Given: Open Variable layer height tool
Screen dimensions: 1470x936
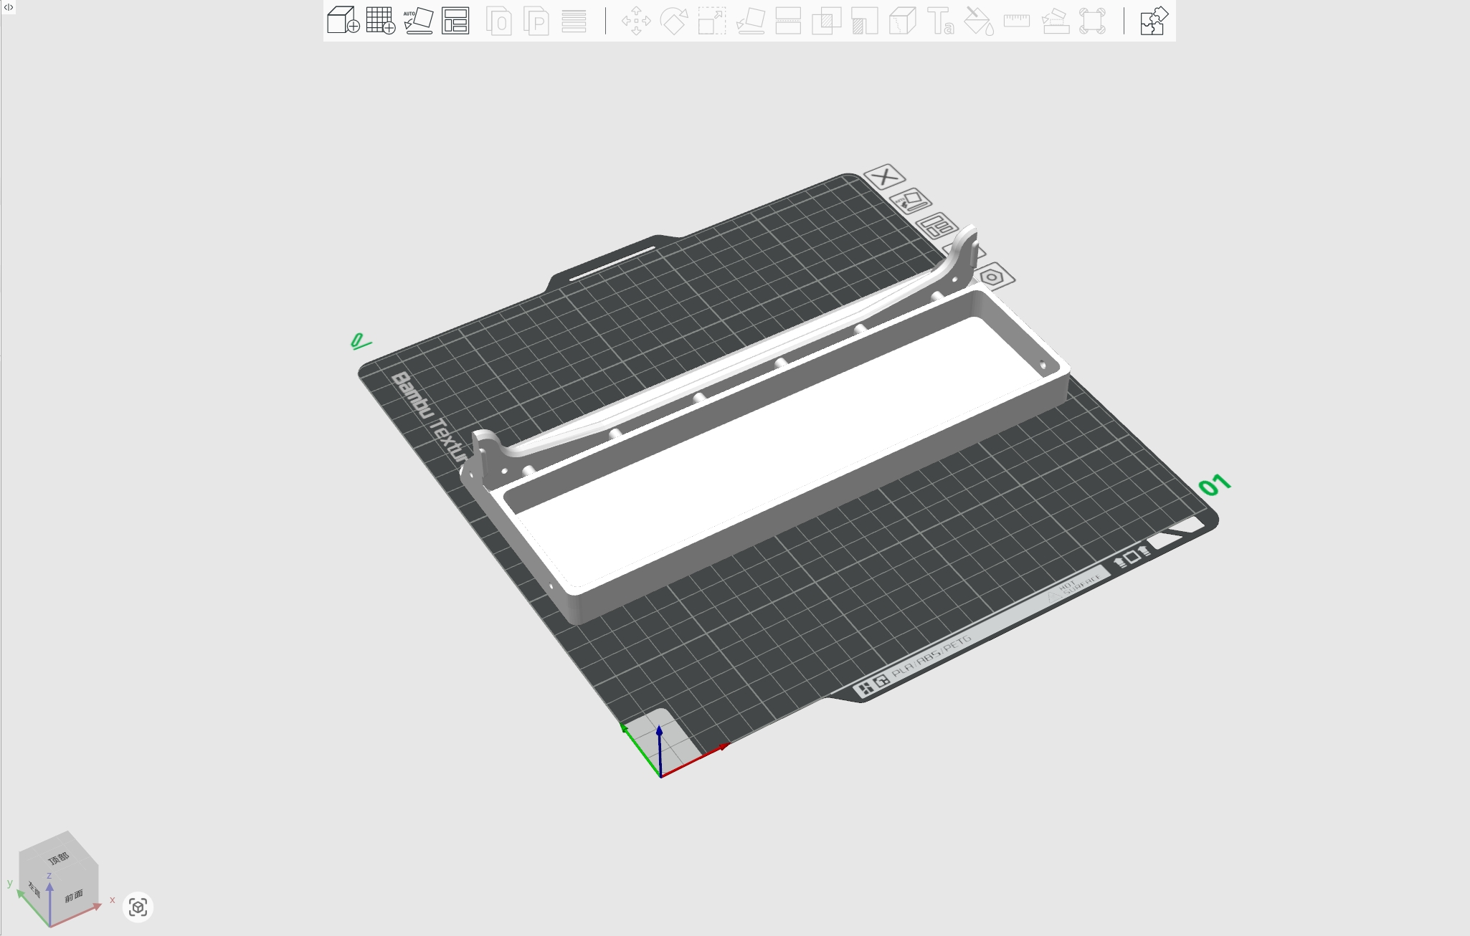Looking at the screenshot, I should coord(574,21).
